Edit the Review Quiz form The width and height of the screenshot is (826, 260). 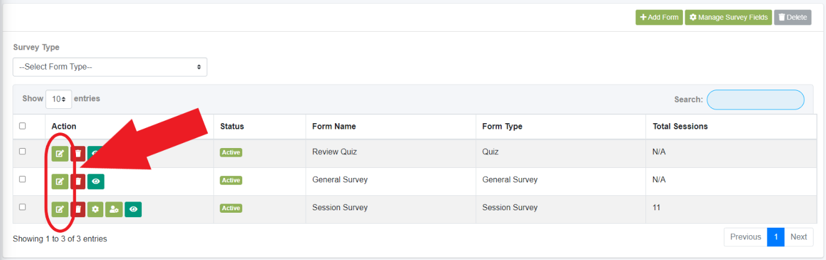click(x=60, y=153)
